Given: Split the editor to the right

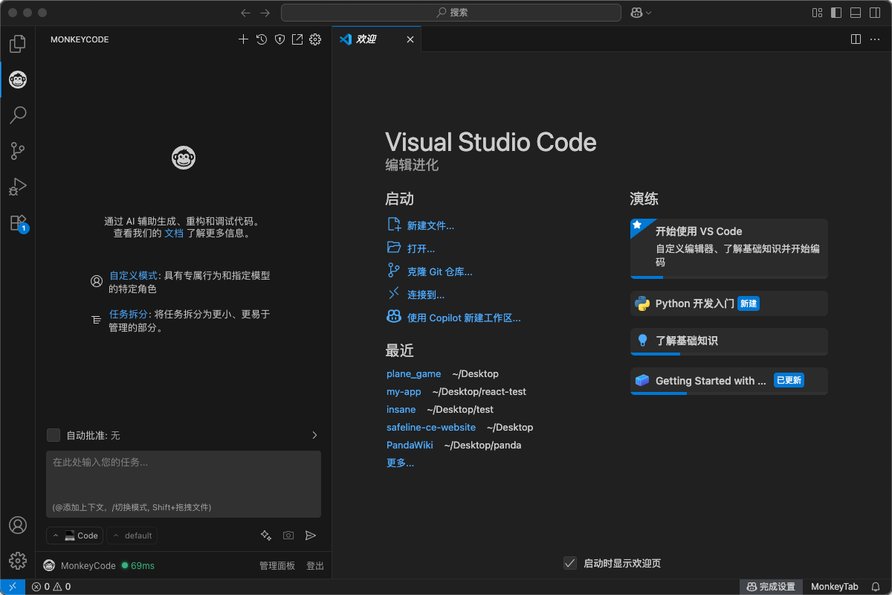Looking at the screenshot, I should tap(856, 39).
